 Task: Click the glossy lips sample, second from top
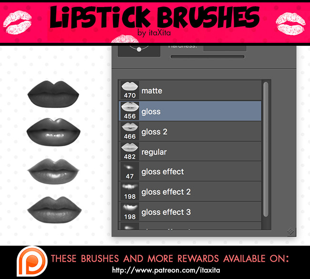pyautogui.click(x=53, y=132)
